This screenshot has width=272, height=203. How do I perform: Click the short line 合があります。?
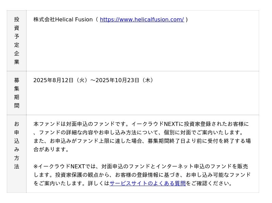pyautogui.click(x=51, y=149)
